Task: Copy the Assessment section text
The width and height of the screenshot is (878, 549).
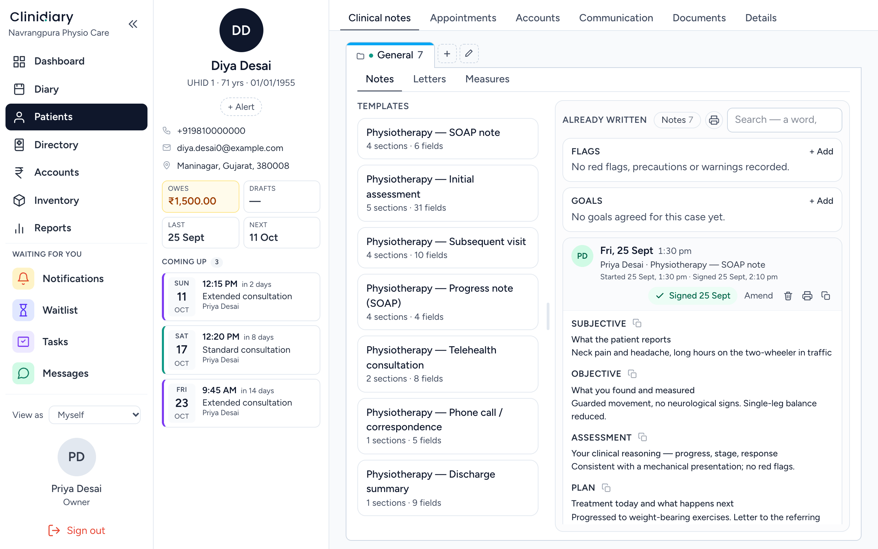Action: 642,437
